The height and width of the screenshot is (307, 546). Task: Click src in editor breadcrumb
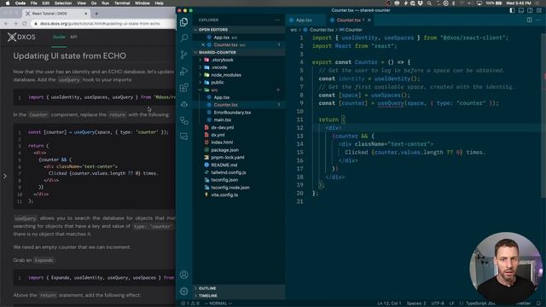(293, 30)
